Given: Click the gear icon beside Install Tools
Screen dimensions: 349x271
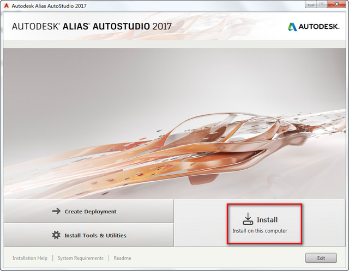Looking at the screenshot, I should (x=56, y=235).
